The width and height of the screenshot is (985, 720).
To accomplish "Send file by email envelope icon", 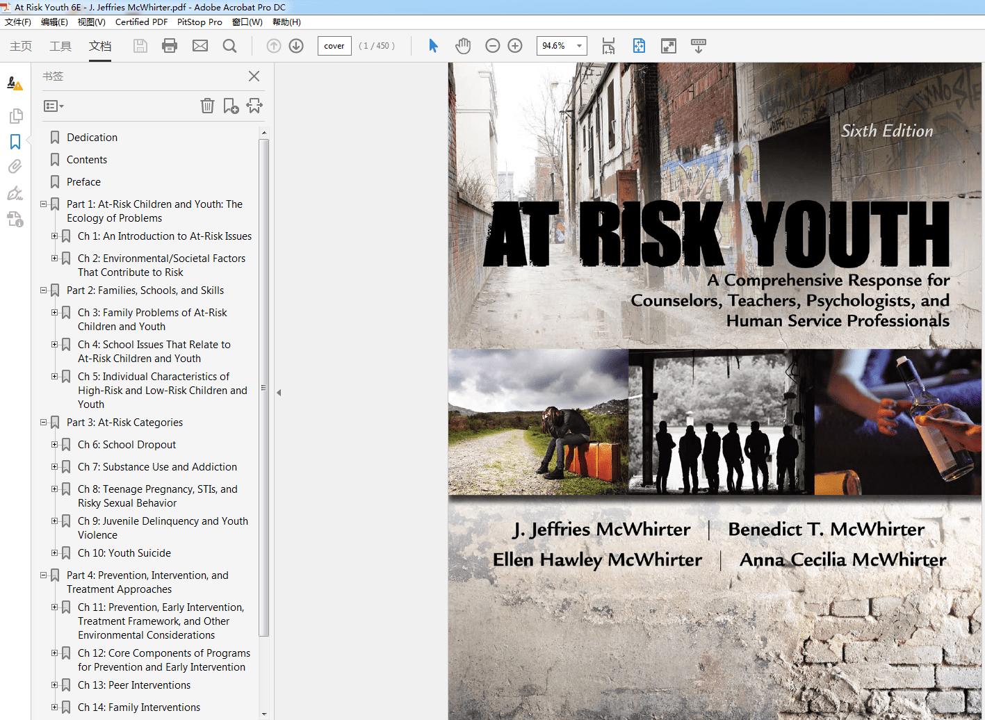I will [200, 46].
